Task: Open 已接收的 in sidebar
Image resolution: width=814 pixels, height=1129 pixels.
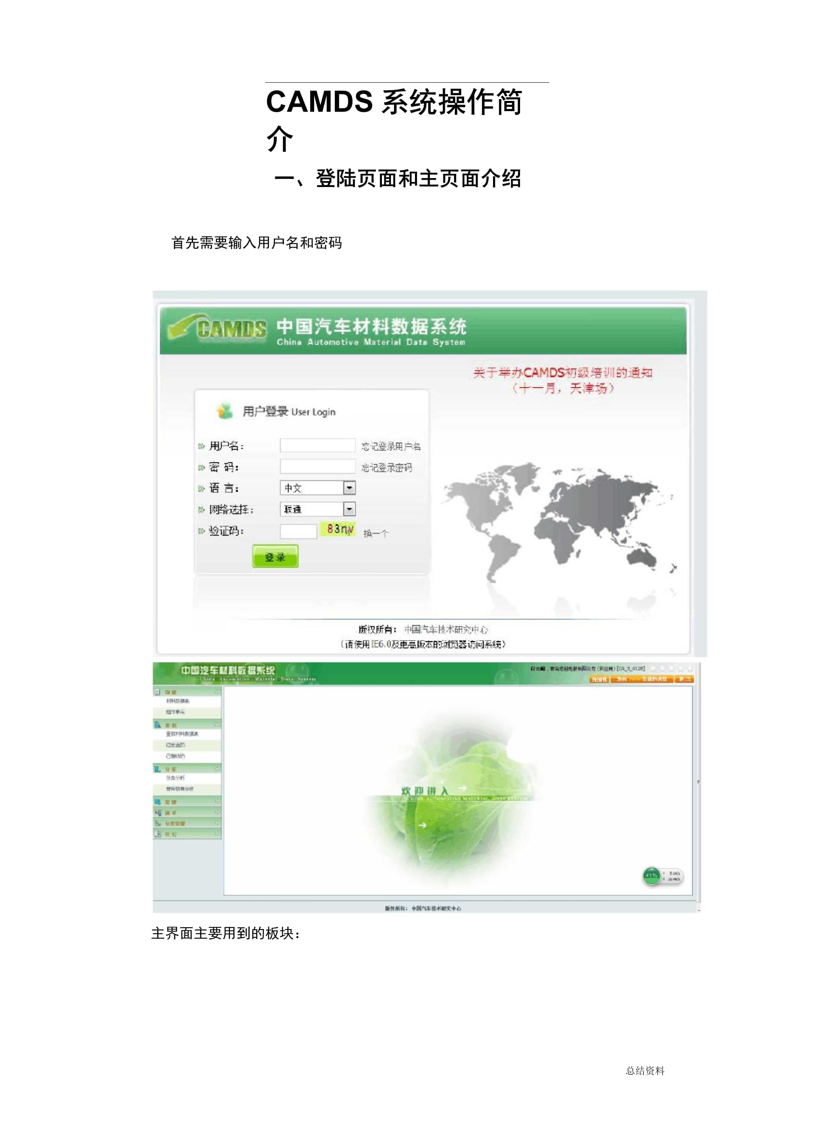Action: [175, 756]
